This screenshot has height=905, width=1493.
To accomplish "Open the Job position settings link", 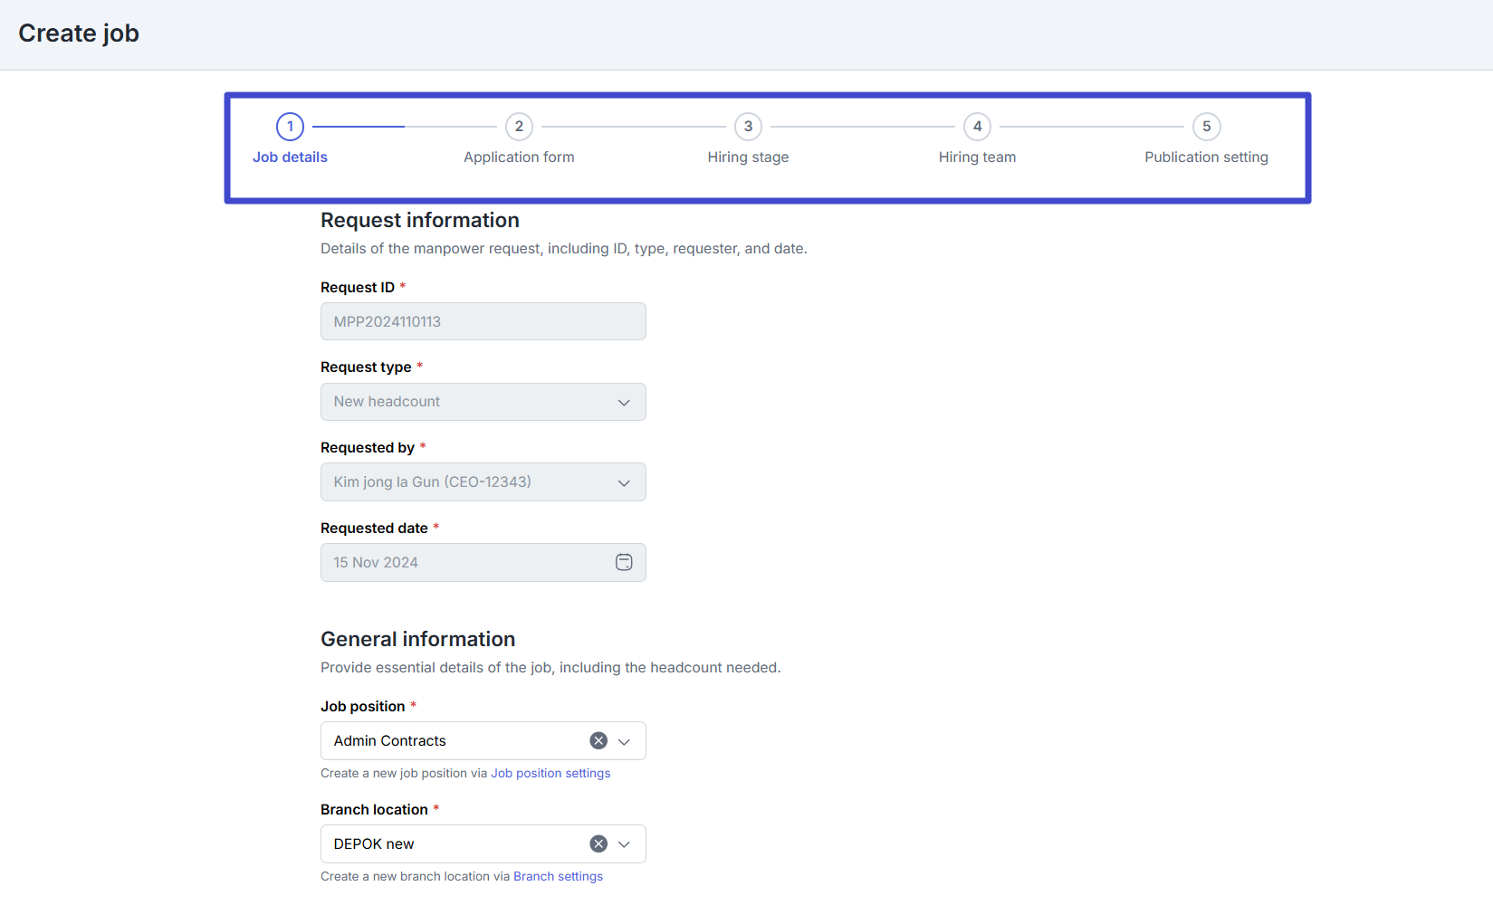I will [x=550, y=774].
